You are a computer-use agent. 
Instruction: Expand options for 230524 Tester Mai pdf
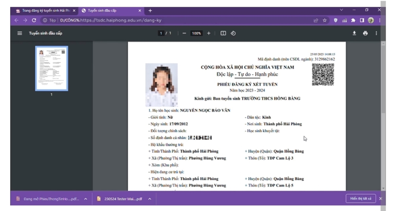pos(150,199)
